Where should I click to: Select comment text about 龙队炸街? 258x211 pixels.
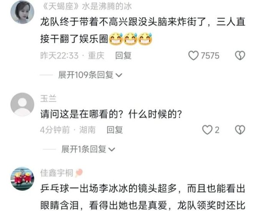(x=143, y=31)
